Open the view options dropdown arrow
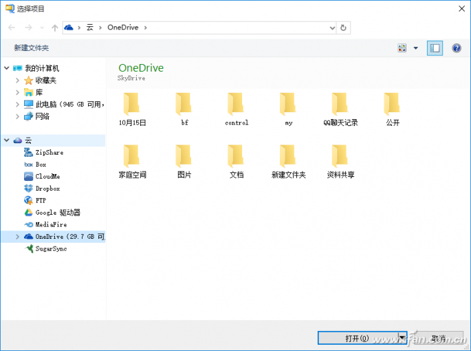Viewport: 471px width, 351px height. point(416,47)
